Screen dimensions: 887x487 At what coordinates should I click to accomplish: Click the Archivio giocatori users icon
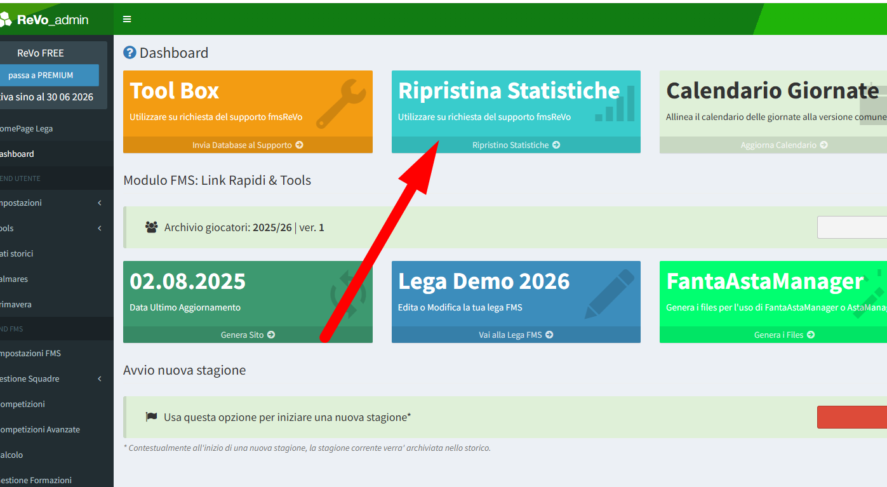[x=151, y=227]
